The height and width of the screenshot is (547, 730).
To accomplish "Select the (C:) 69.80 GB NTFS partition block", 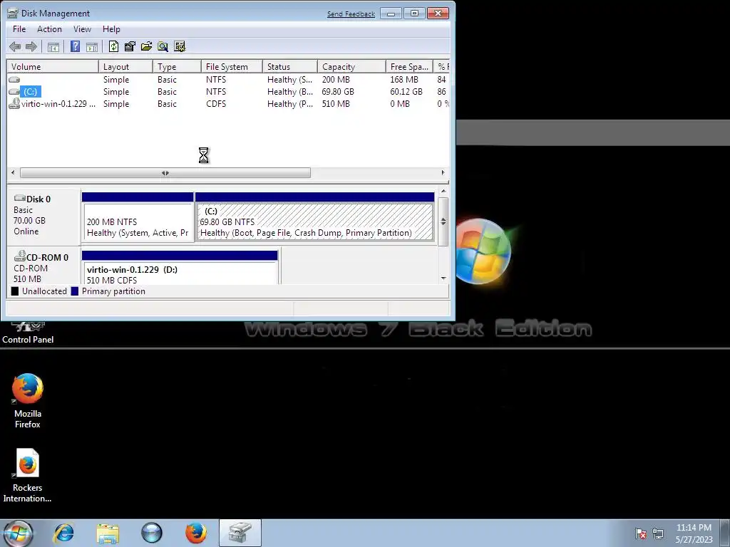I will pyautogui.click(x=314, y=217).
